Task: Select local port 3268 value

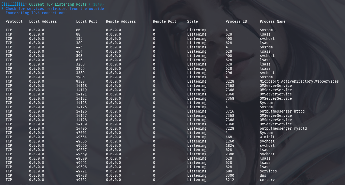Action: 80,64
